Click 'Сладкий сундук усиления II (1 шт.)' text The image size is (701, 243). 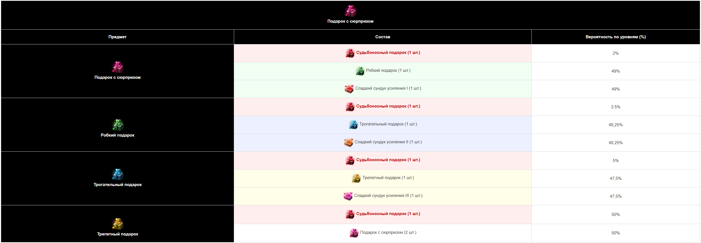[x=388, y=142]
